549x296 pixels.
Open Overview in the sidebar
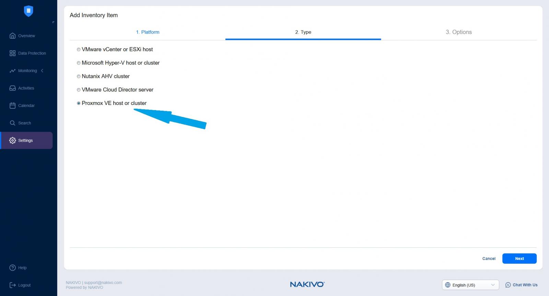pyautogui.click(x=26, y=36)
